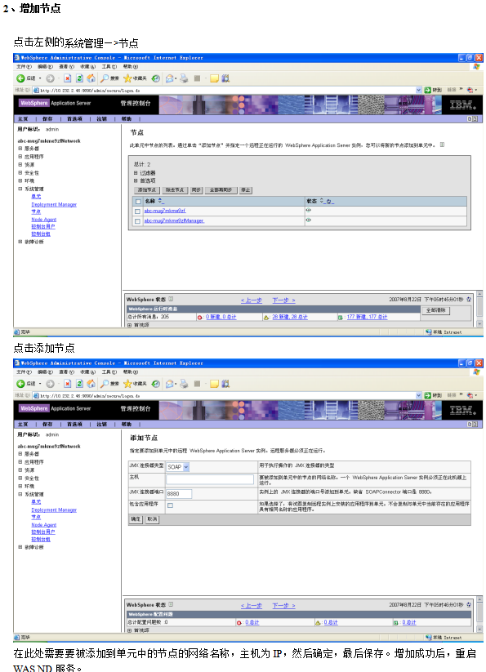Click the Go (转到) arrow in 节点 list window
Image resolution: width=486 pixels, height=672 pixels.
point(428,90)
